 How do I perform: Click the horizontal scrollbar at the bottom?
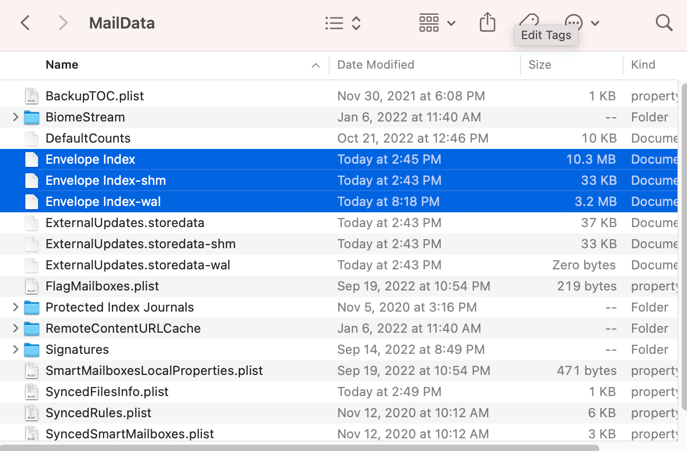(x=300, y=448)
